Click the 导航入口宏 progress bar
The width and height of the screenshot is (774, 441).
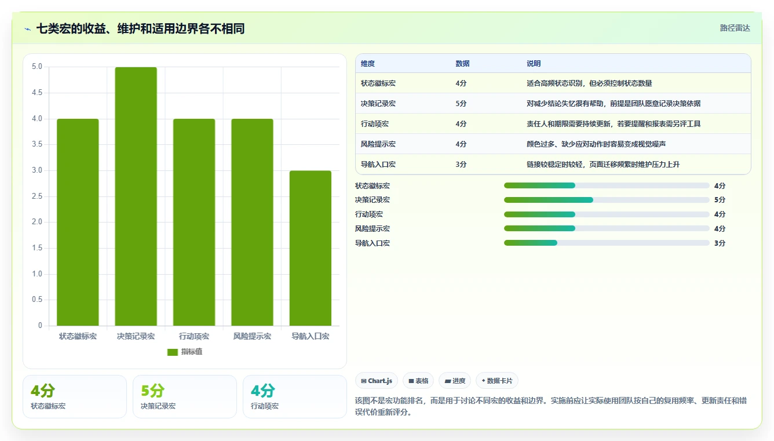click(607, 243)
